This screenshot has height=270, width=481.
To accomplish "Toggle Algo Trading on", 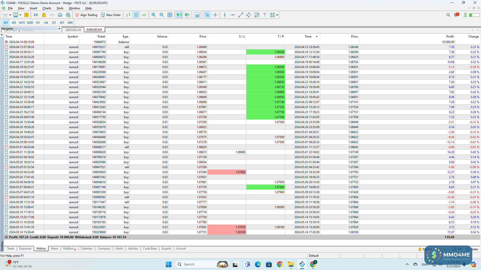I will tap(86, 15).
